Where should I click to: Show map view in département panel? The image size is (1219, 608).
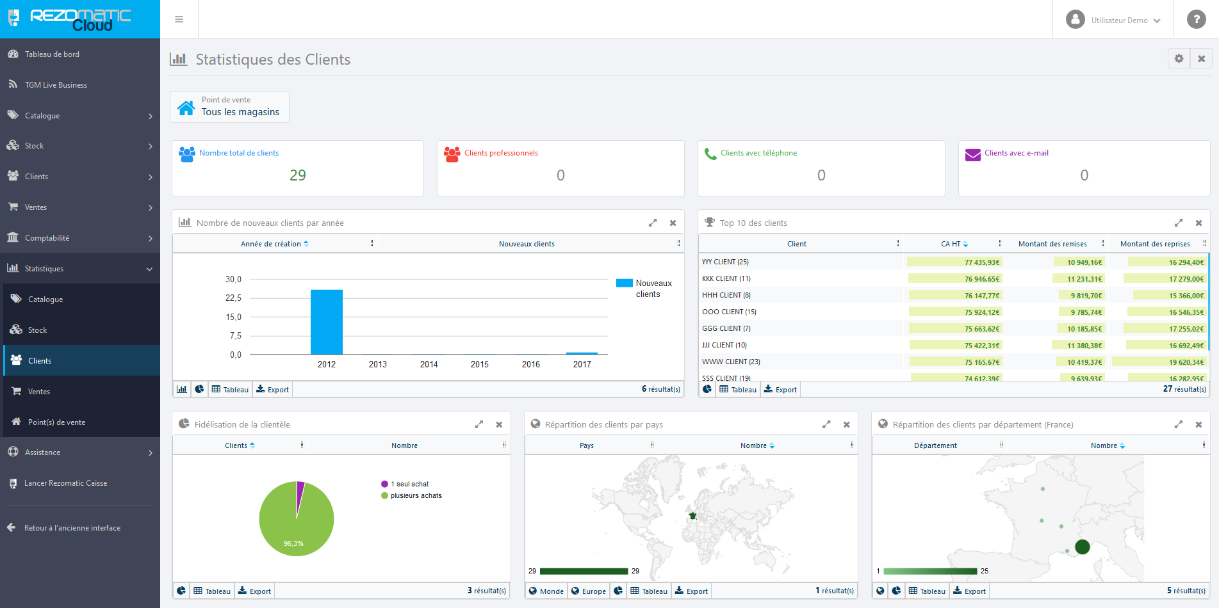pos(881,591)
